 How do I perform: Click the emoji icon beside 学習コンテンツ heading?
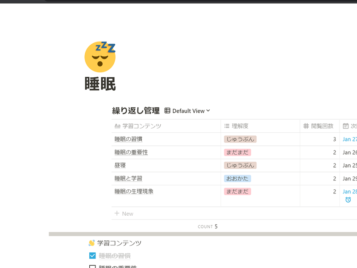click(91, 243)
